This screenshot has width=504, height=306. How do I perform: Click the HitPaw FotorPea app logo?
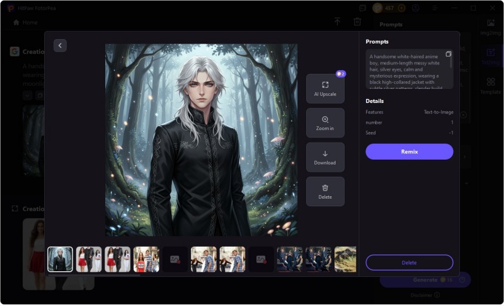(11, 8)
